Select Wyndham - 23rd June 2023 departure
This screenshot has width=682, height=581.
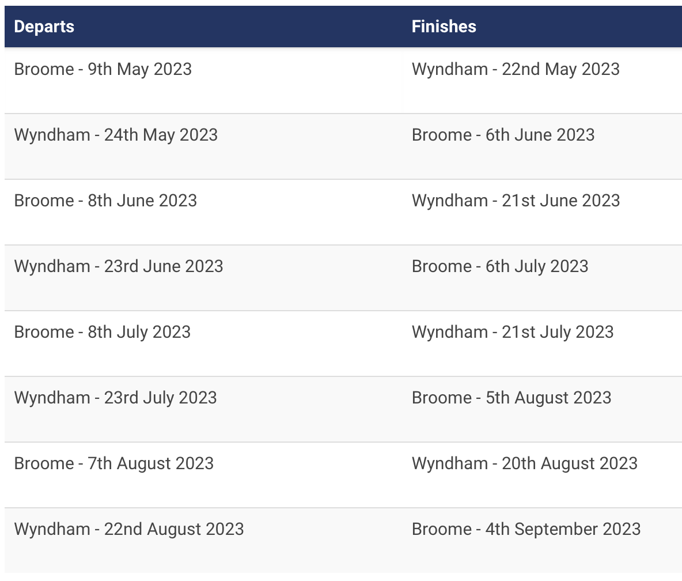tap(118, 266)
